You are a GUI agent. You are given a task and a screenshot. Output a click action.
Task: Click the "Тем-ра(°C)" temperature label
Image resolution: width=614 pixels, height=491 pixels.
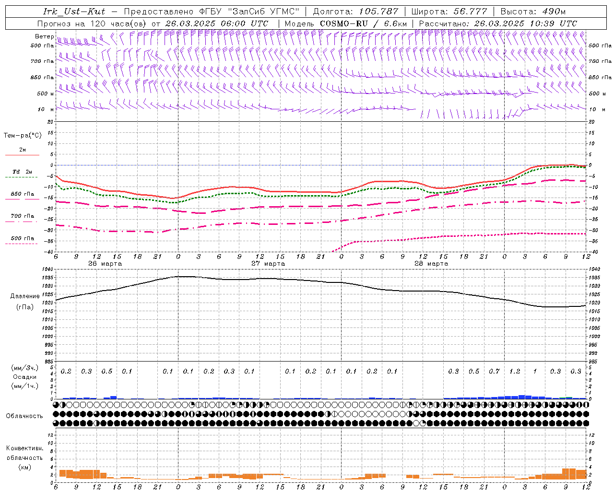click(23, 136)
